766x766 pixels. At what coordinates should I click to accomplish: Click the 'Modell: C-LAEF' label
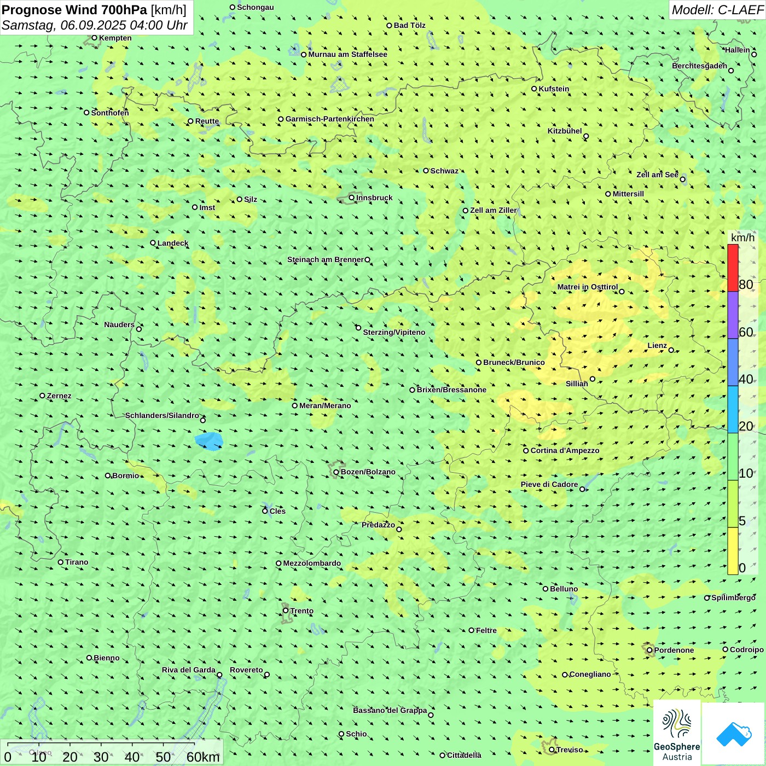(717, 10)
